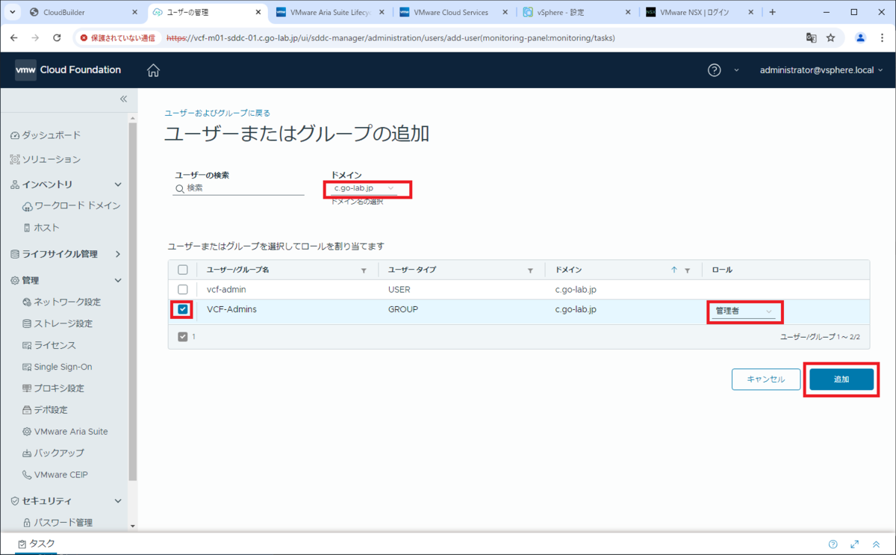
Task: Check the vcf-admin row checkbox
Action: pyautogui.click(x=183, y=289)
